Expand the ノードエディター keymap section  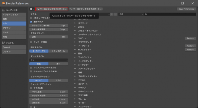click(75, 61)
